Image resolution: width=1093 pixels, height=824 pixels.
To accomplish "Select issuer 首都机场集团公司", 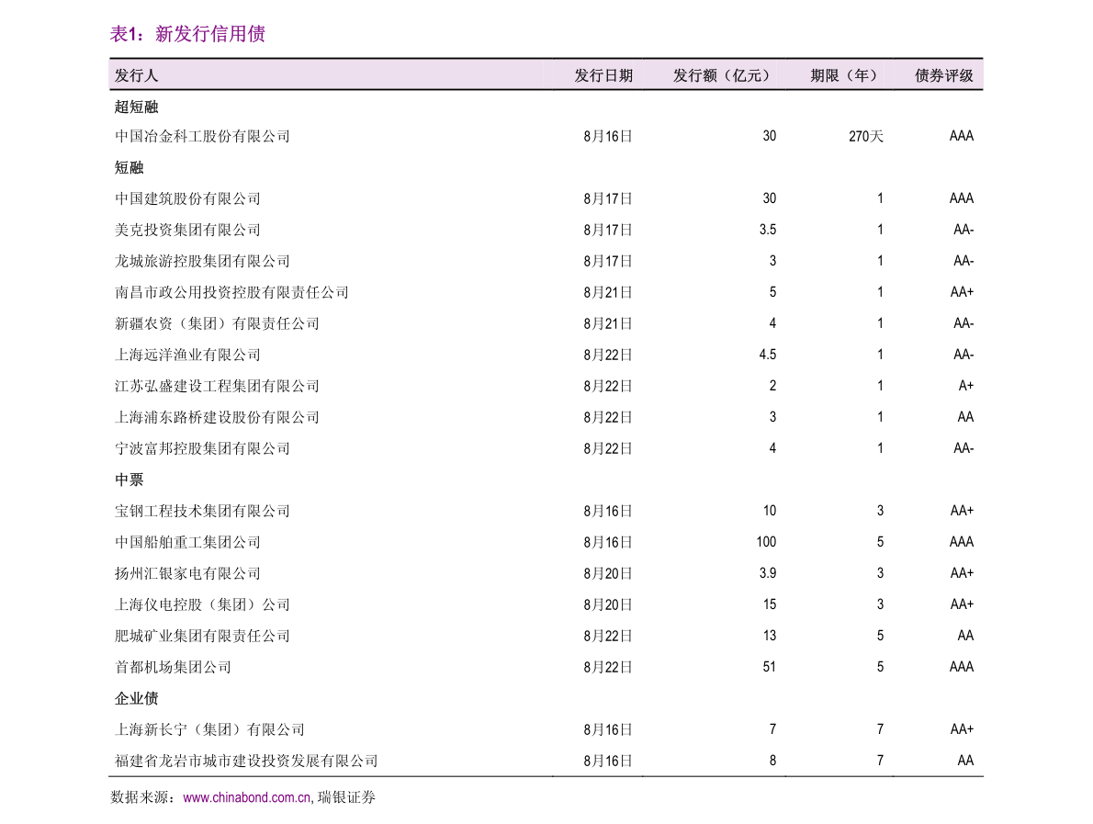I will tap(173, 667).
